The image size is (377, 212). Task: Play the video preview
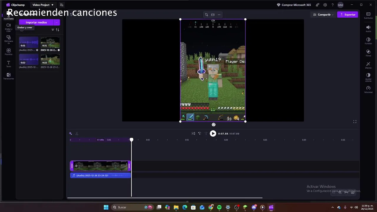click(213, 134)
